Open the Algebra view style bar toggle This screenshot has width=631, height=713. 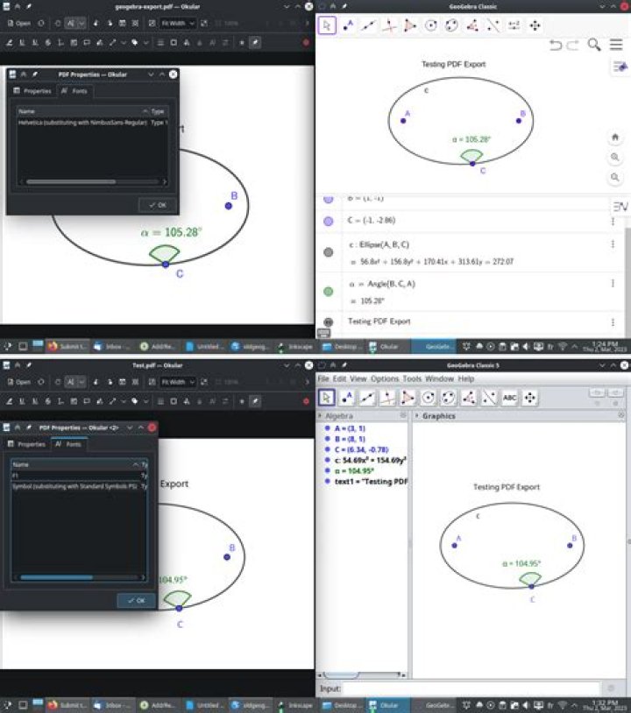pos(320,416)
